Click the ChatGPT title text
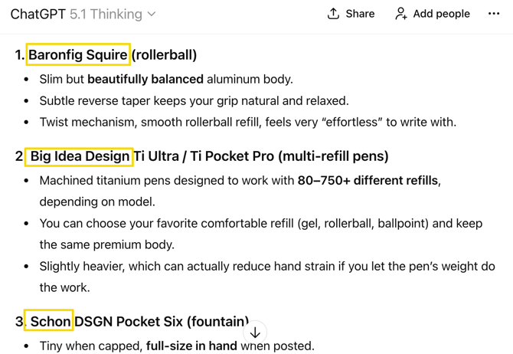 coord(38,14)
